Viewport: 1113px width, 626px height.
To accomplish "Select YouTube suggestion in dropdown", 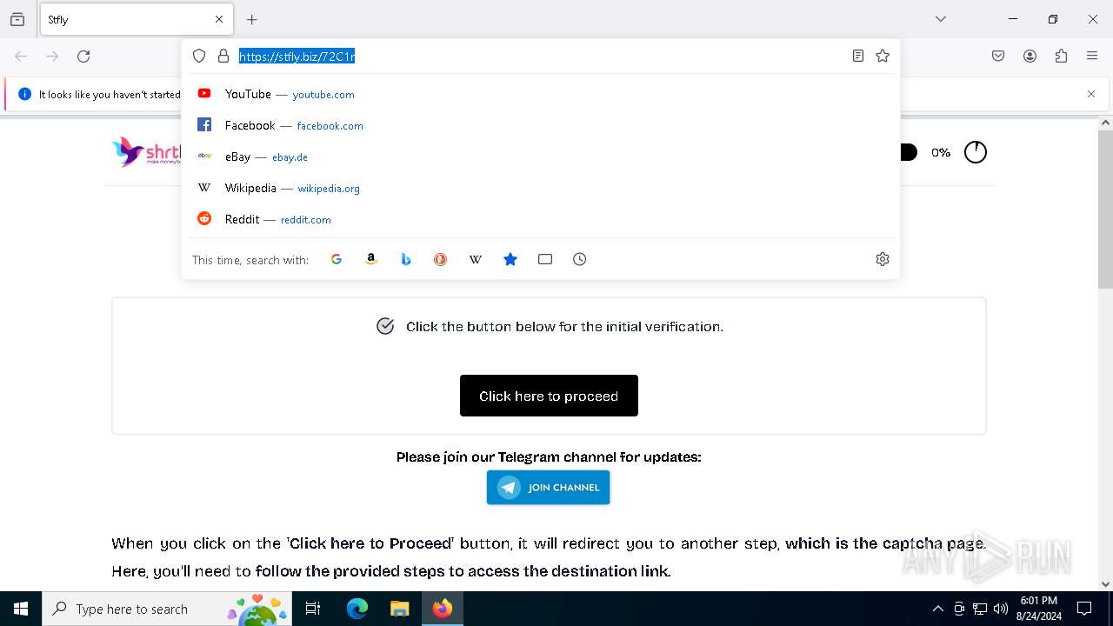I will tap(540, 94).
